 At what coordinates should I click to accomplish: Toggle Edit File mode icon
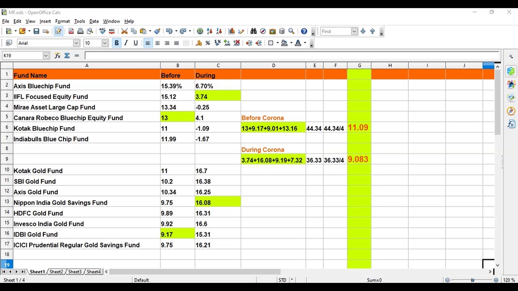click(58, 31)
